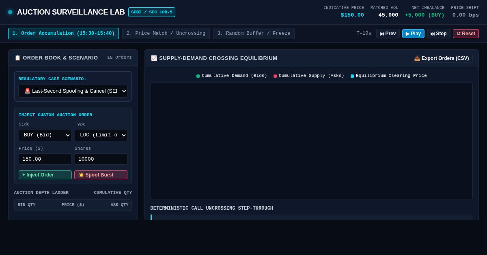Screen dimensions: 487x255
Task: Advance one step with Step button
Action: (x=439, y=34)
